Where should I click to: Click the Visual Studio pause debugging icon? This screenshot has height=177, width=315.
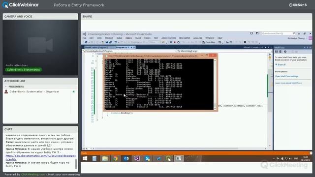[171, 42]
